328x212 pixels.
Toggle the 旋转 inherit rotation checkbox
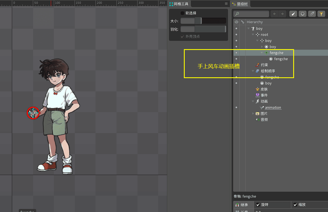pos(258,205)
